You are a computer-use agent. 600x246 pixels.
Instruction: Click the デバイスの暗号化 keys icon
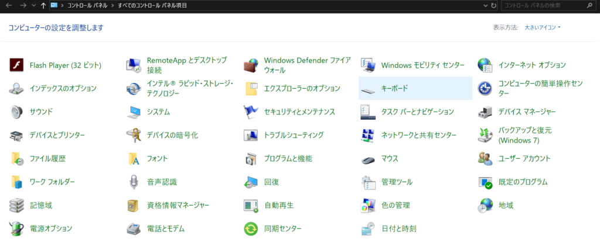tap(134, 136)
